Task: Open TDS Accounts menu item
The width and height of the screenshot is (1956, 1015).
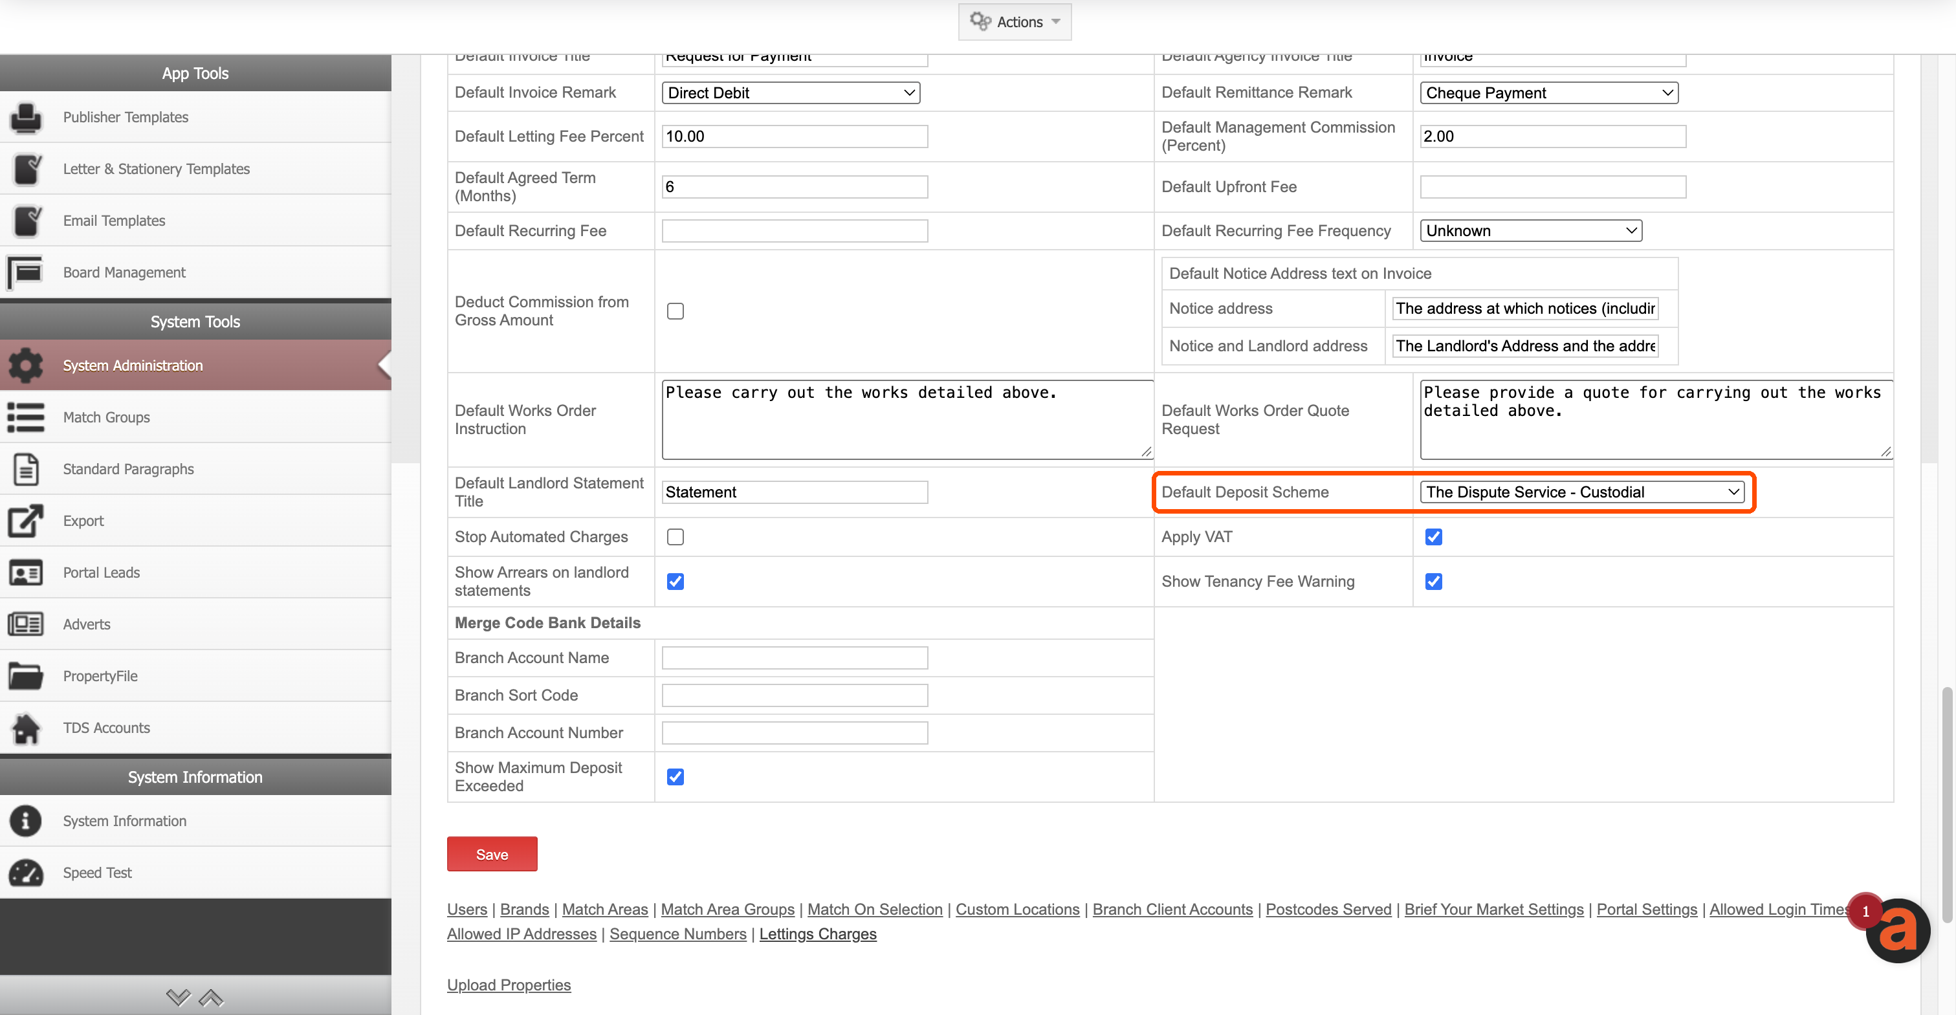Action: pos(195,728)
